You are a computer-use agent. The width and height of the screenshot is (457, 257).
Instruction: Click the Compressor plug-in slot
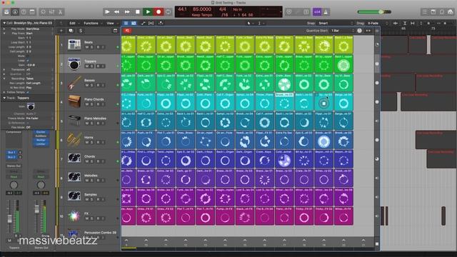click(14, 132)
